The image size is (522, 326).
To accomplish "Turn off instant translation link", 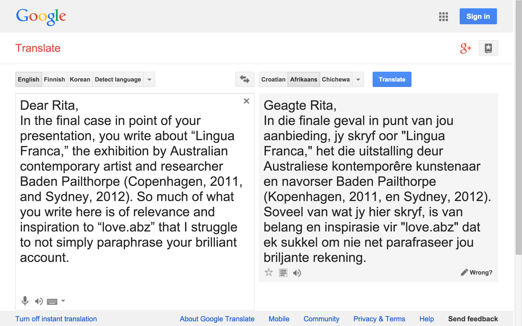I will tap(56, 319).
